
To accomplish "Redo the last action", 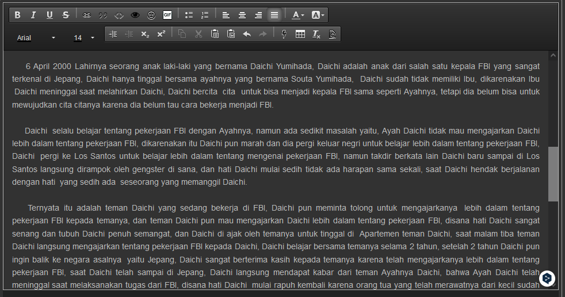I will click(x=263, y=34).
